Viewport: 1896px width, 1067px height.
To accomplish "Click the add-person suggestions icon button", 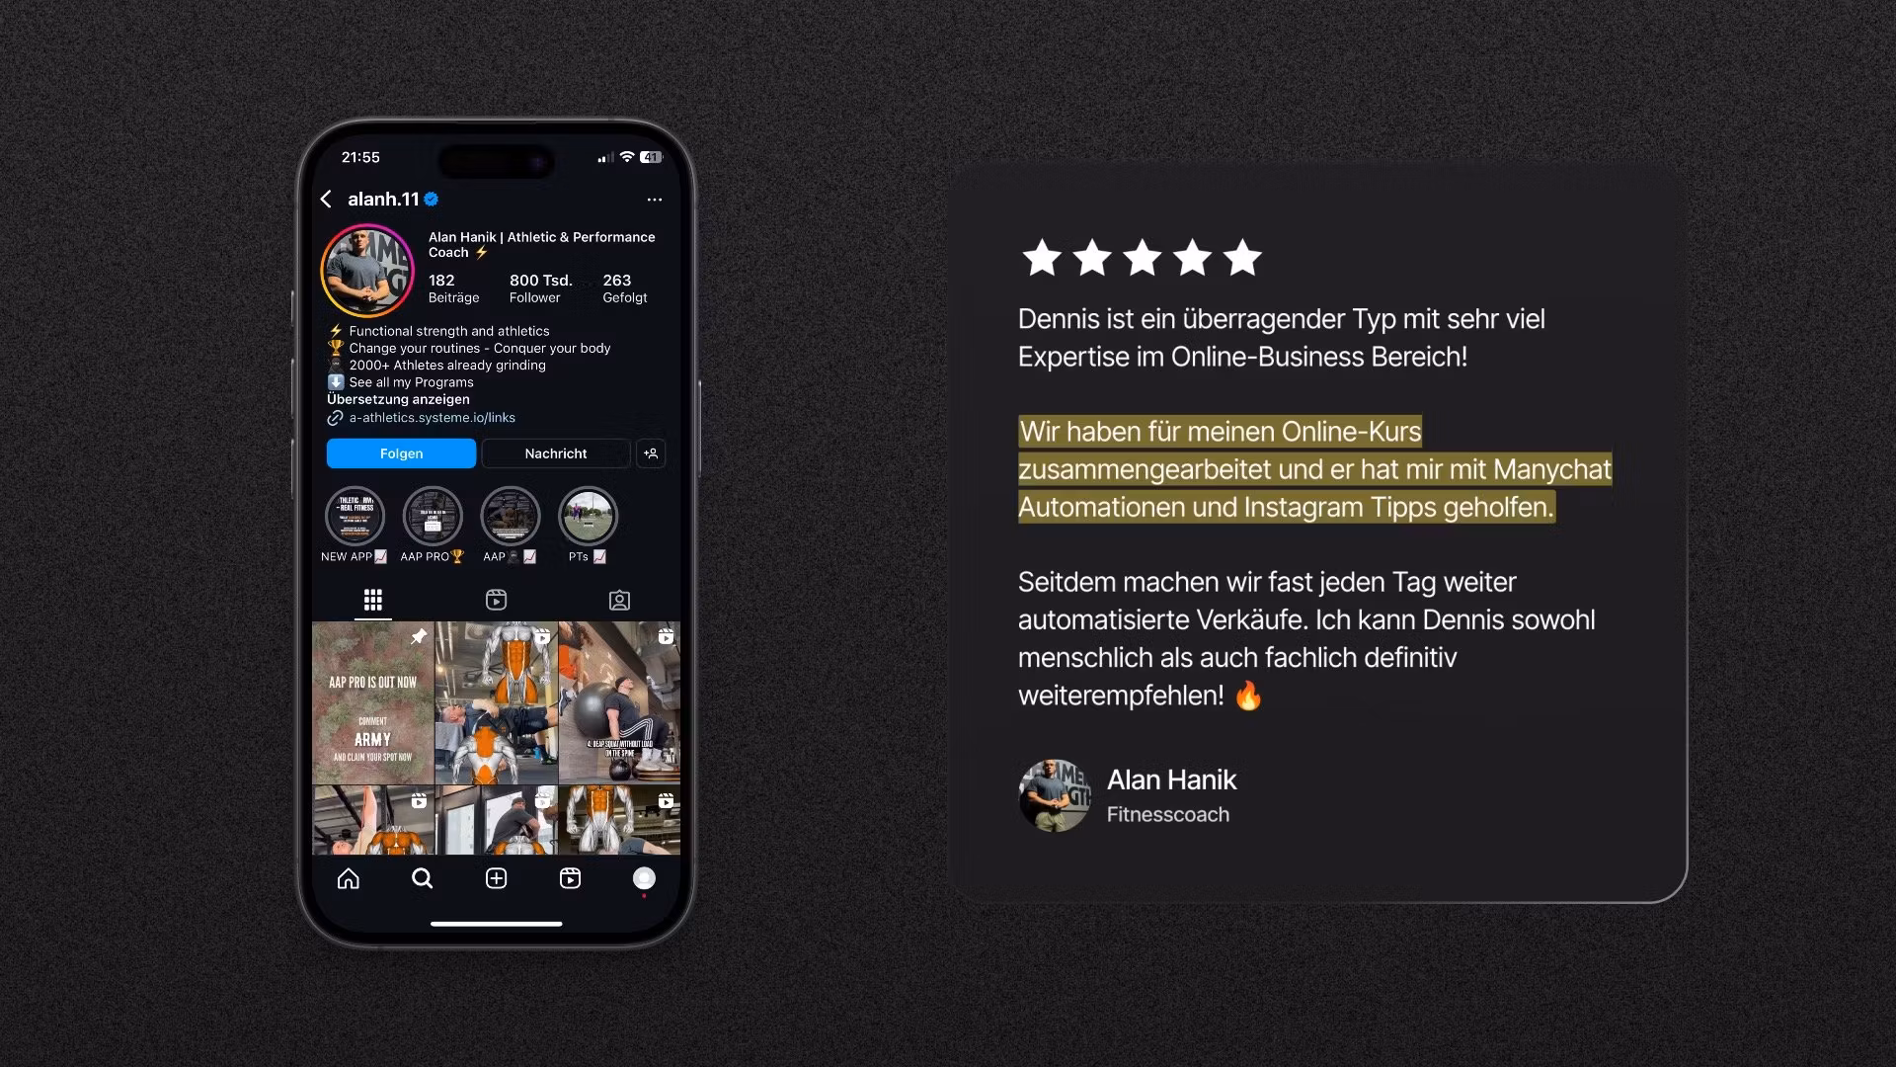I will (651, 453).
